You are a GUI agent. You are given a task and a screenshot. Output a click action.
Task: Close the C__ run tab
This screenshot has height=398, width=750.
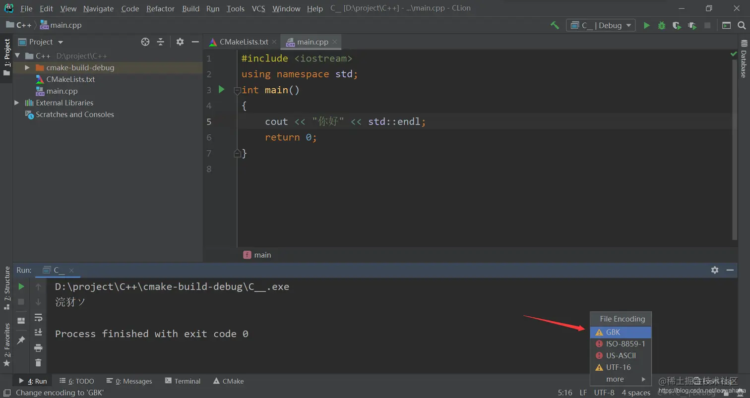pos(71,270)
